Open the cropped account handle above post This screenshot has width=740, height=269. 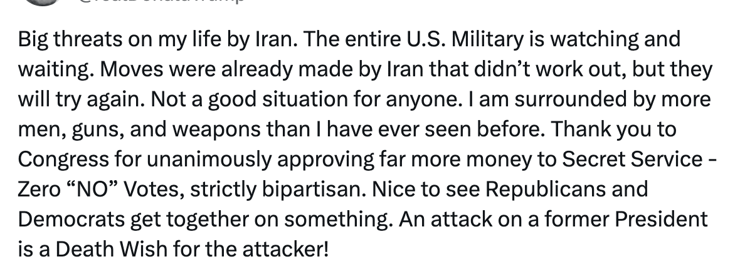(x=161, y=1)
